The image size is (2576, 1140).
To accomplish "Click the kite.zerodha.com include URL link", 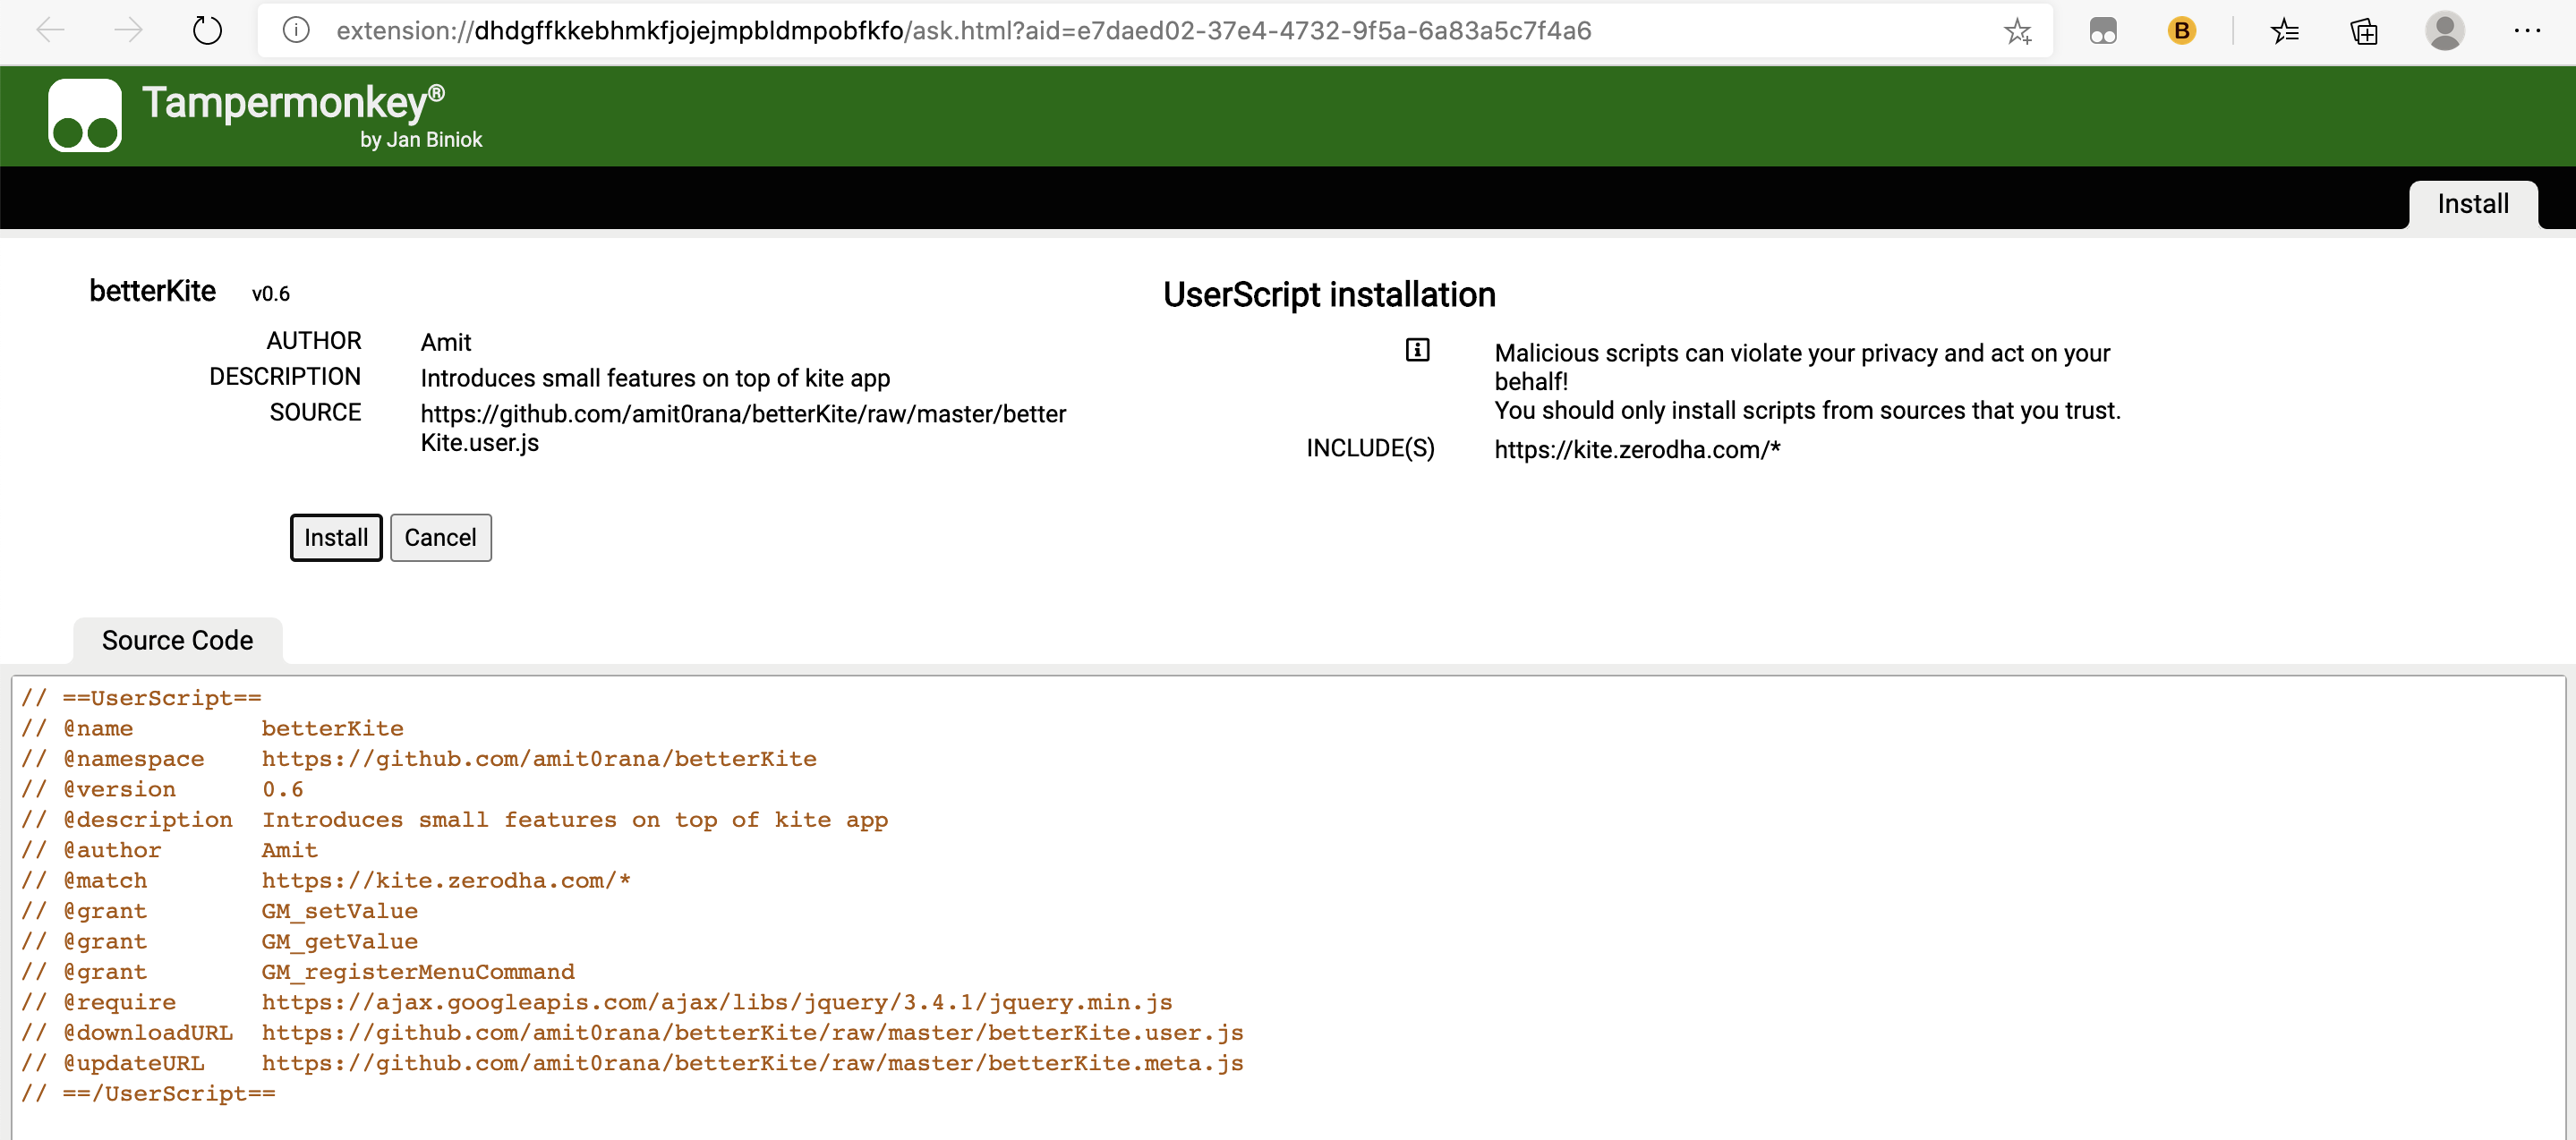I will [x=1638, y=448].
